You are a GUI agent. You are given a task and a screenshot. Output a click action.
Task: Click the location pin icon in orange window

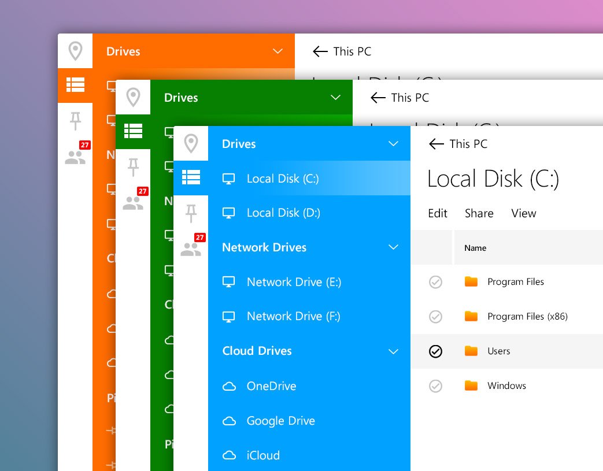[75, 51]
